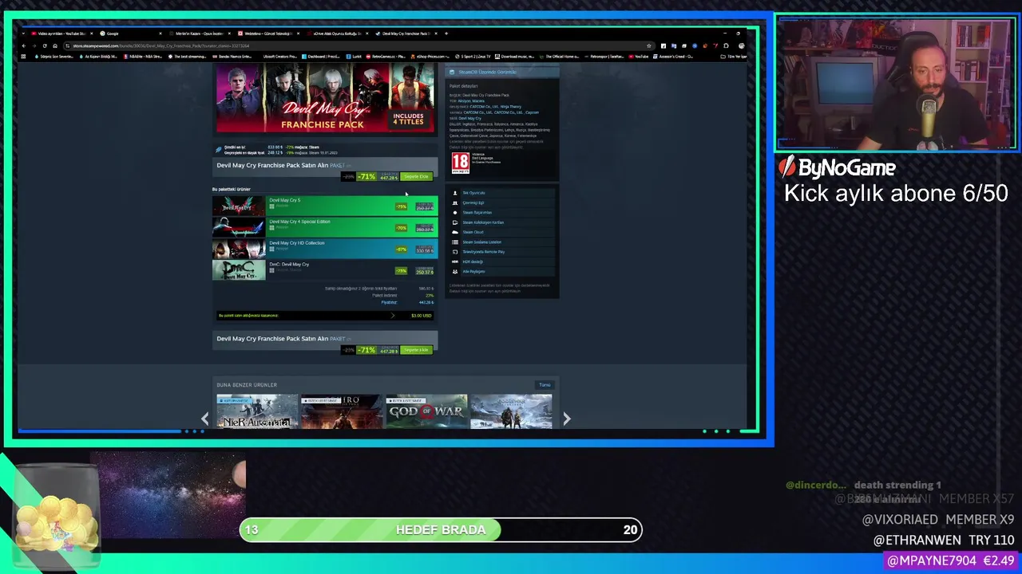The width and height of the screenshot is (1022, 574).
Task: Click the Televizyonda Remote Play icon
Action: [x=455, y=252]
